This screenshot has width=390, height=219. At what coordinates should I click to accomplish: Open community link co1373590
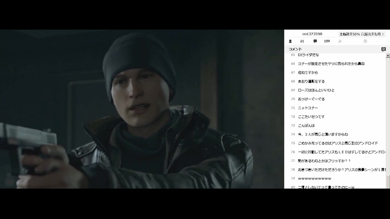pos(312,34)
